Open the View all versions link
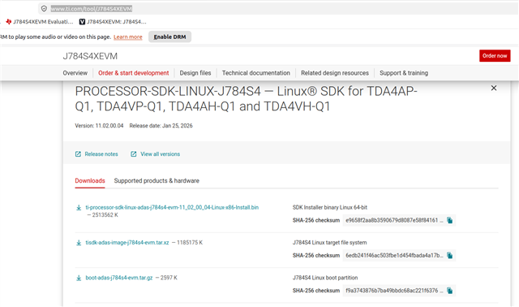The height and width of the screenshot is (307, 519). pyautogui.click(x=161, y=154)
